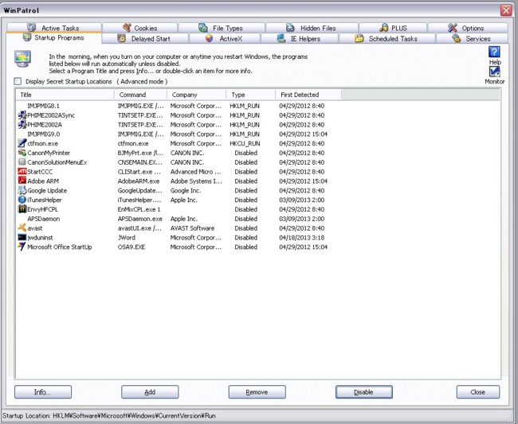518x424 pixels.
Task: Click the ATI StartCCC icon
Action: click(x=22, y=172)
